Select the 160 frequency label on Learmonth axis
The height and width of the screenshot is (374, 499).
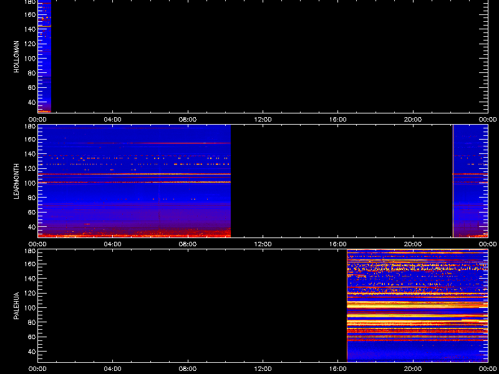pyautogui.click(x=30, y=139)
